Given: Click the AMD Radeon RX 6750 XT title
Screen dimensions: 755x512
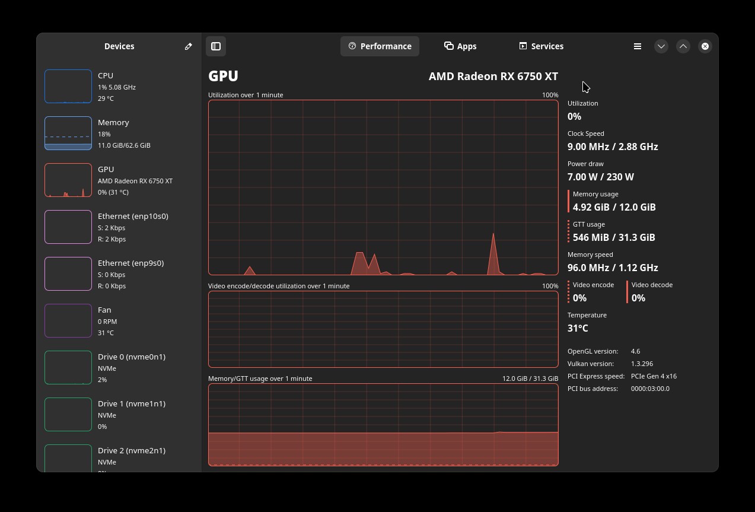Looking at the screenshot, I should (x=493, y=76).
